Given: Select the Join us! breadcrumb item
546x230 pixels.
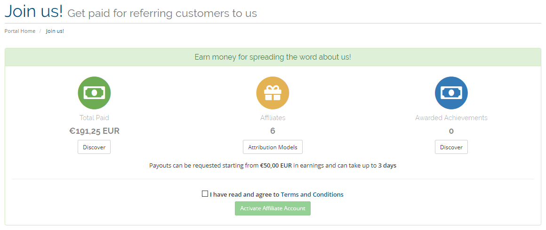Looking at the screenshot, I should click(x=55, y=31).
